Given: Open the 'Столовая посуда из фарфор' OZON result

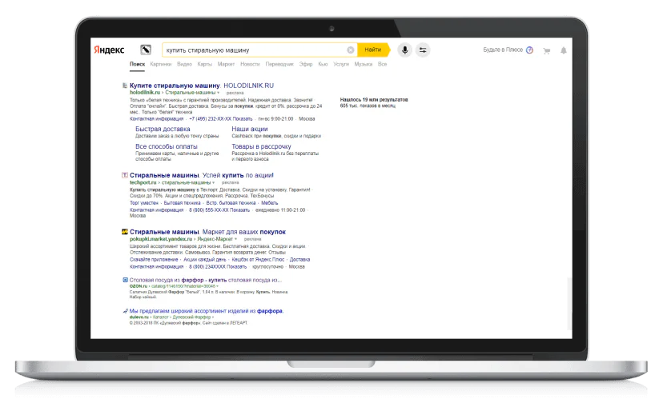Looking at the screenshot, I should pyautogui.click(x=206, y=280).
